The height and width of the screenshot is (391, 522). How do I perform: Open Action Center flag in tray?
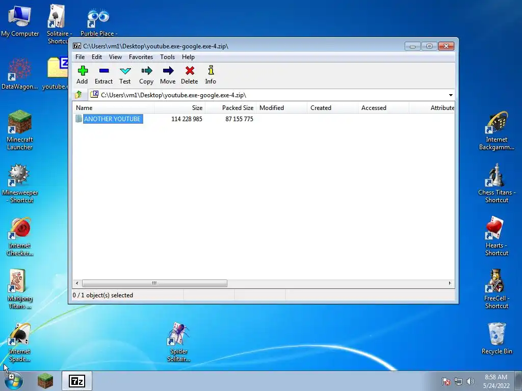pyautogui.click(x=446, y=381)
